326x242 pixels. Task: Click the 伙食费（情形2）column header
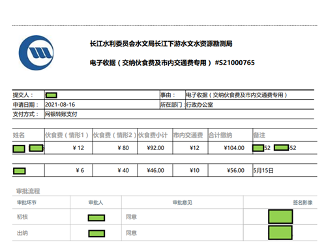115,135
